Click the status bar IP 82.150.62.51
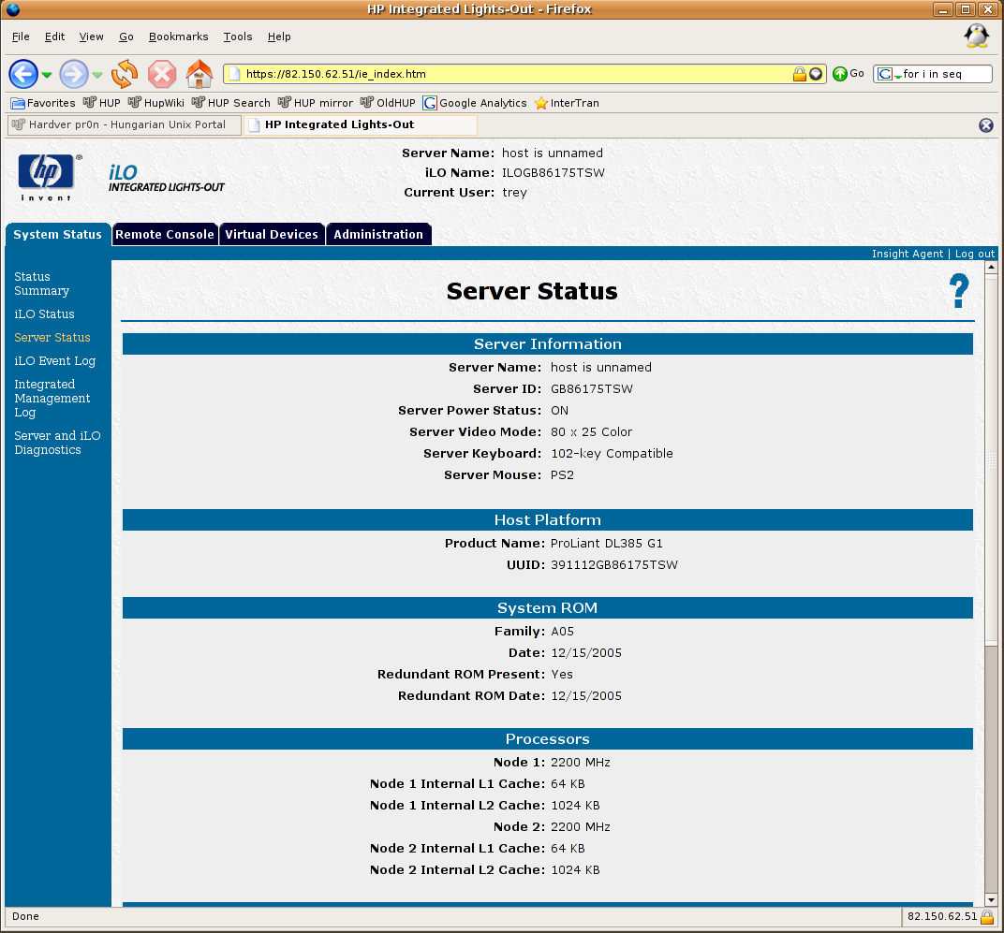1004x933 pixels. click(x=942, y=916)
